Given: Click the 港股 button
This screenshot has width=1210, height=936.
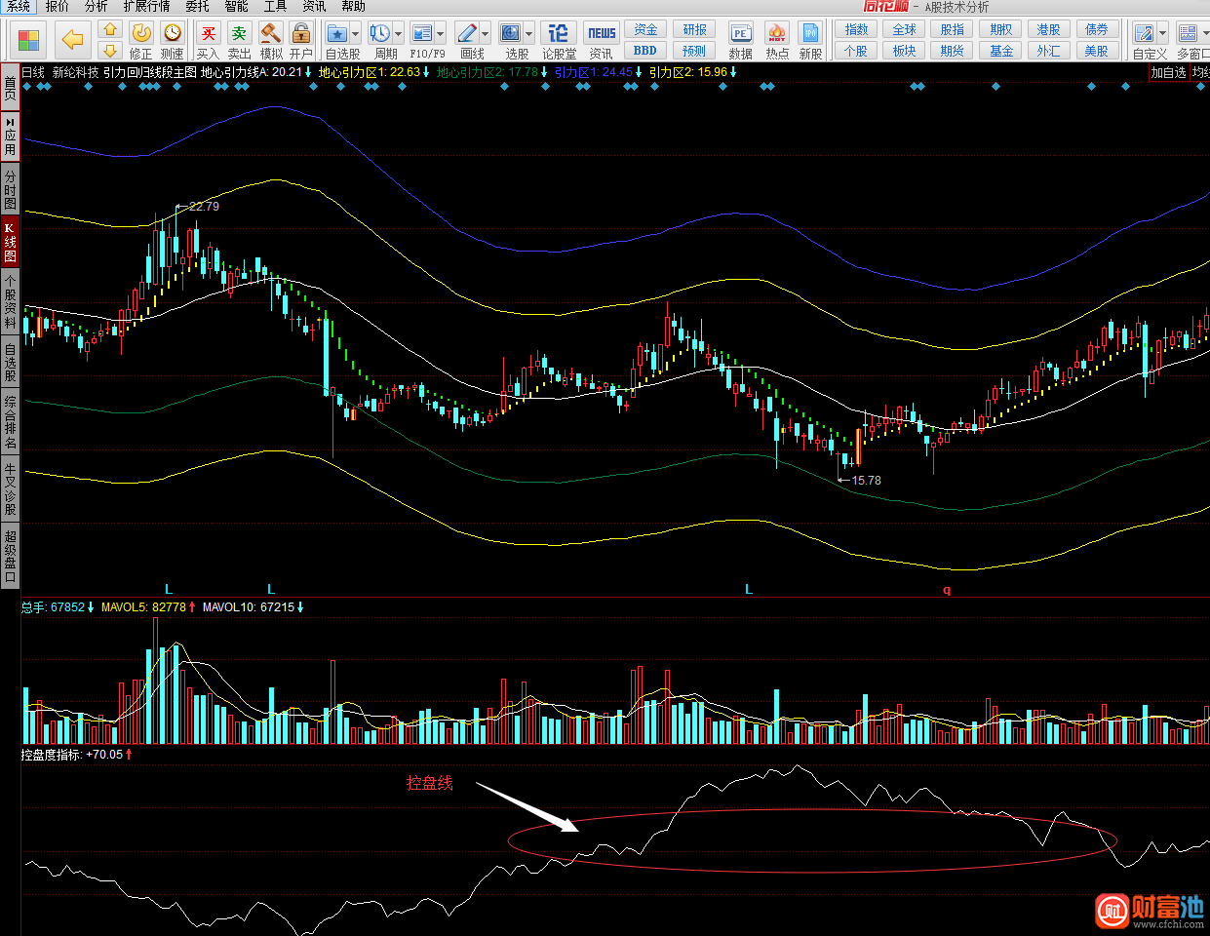Looking at the screenshot, I should point(1049,29).
